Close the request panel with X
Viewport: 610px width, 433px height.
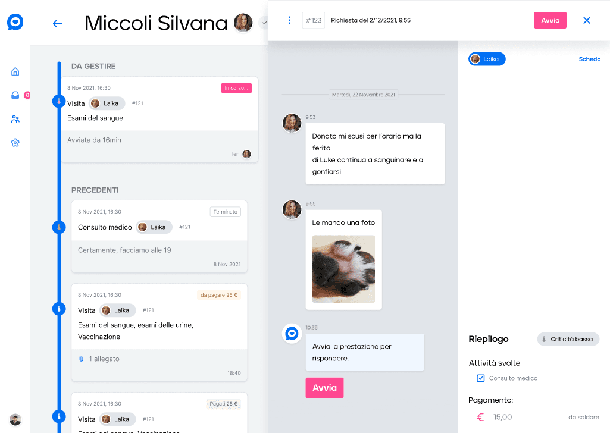point(587,20)
